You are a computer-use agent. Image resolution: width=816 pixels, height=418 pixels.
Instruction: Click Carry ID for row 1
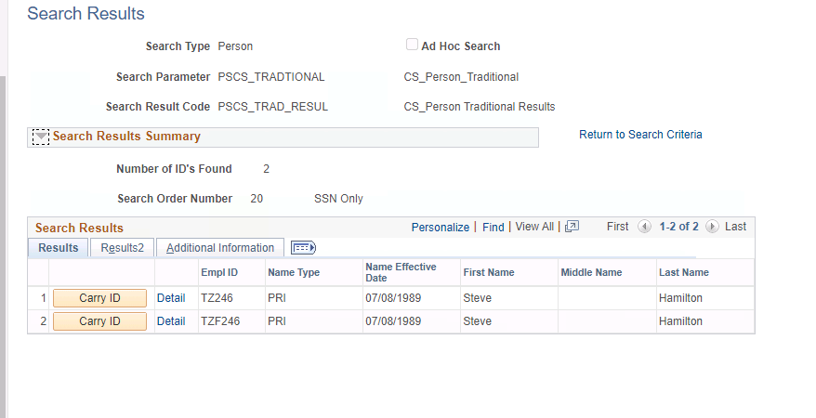[99, 297]
